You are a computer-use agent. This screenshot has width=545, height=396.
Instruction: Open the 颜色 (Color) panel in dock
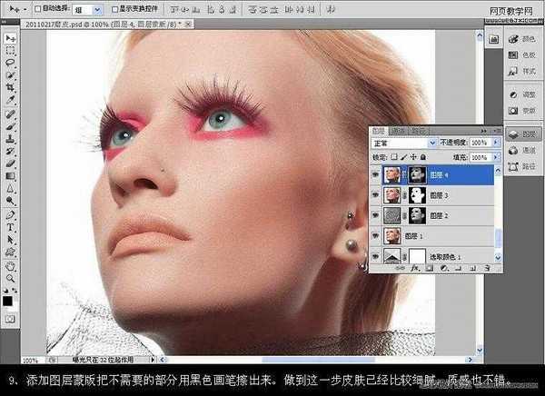pos(523,39)
